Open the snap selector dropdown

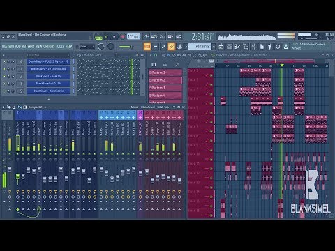point(87,47)
